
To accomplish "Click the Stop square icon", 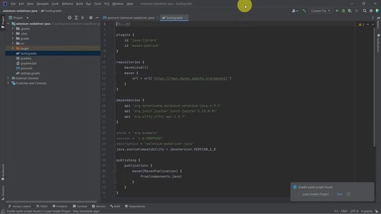I will tap(357, 11).
